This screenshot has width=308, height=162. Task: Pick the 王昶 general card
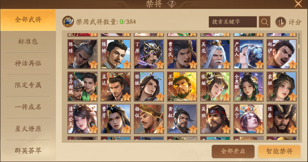pyautogui.click(x=182, y=87)
